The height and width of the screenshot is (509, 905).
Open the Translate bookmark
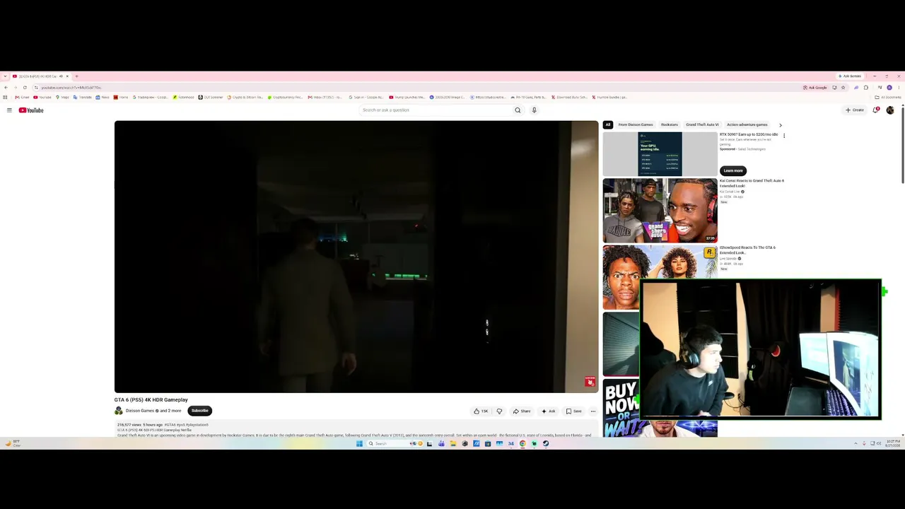click(83, 98)
